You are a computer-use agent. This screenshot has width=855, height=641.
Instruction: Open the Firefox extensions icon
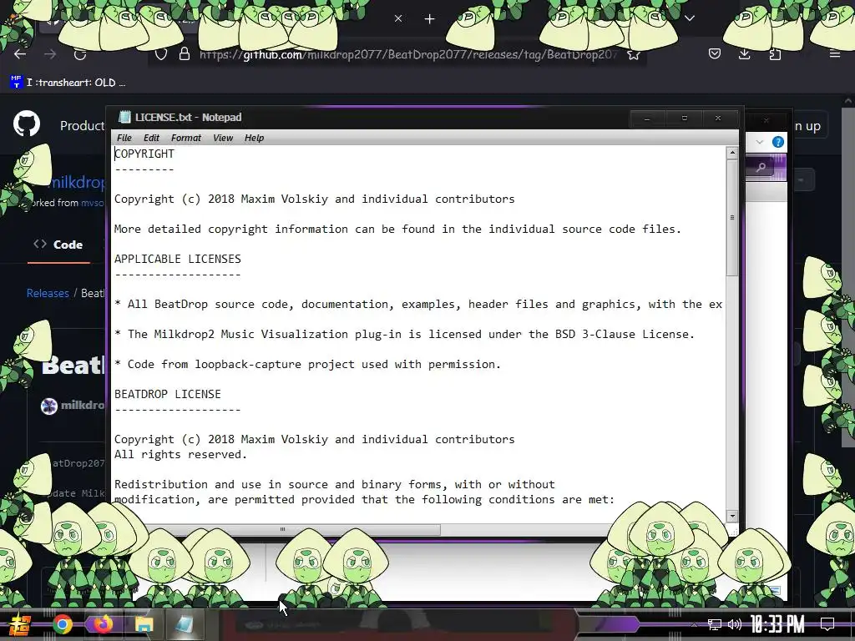pos(775,54)
